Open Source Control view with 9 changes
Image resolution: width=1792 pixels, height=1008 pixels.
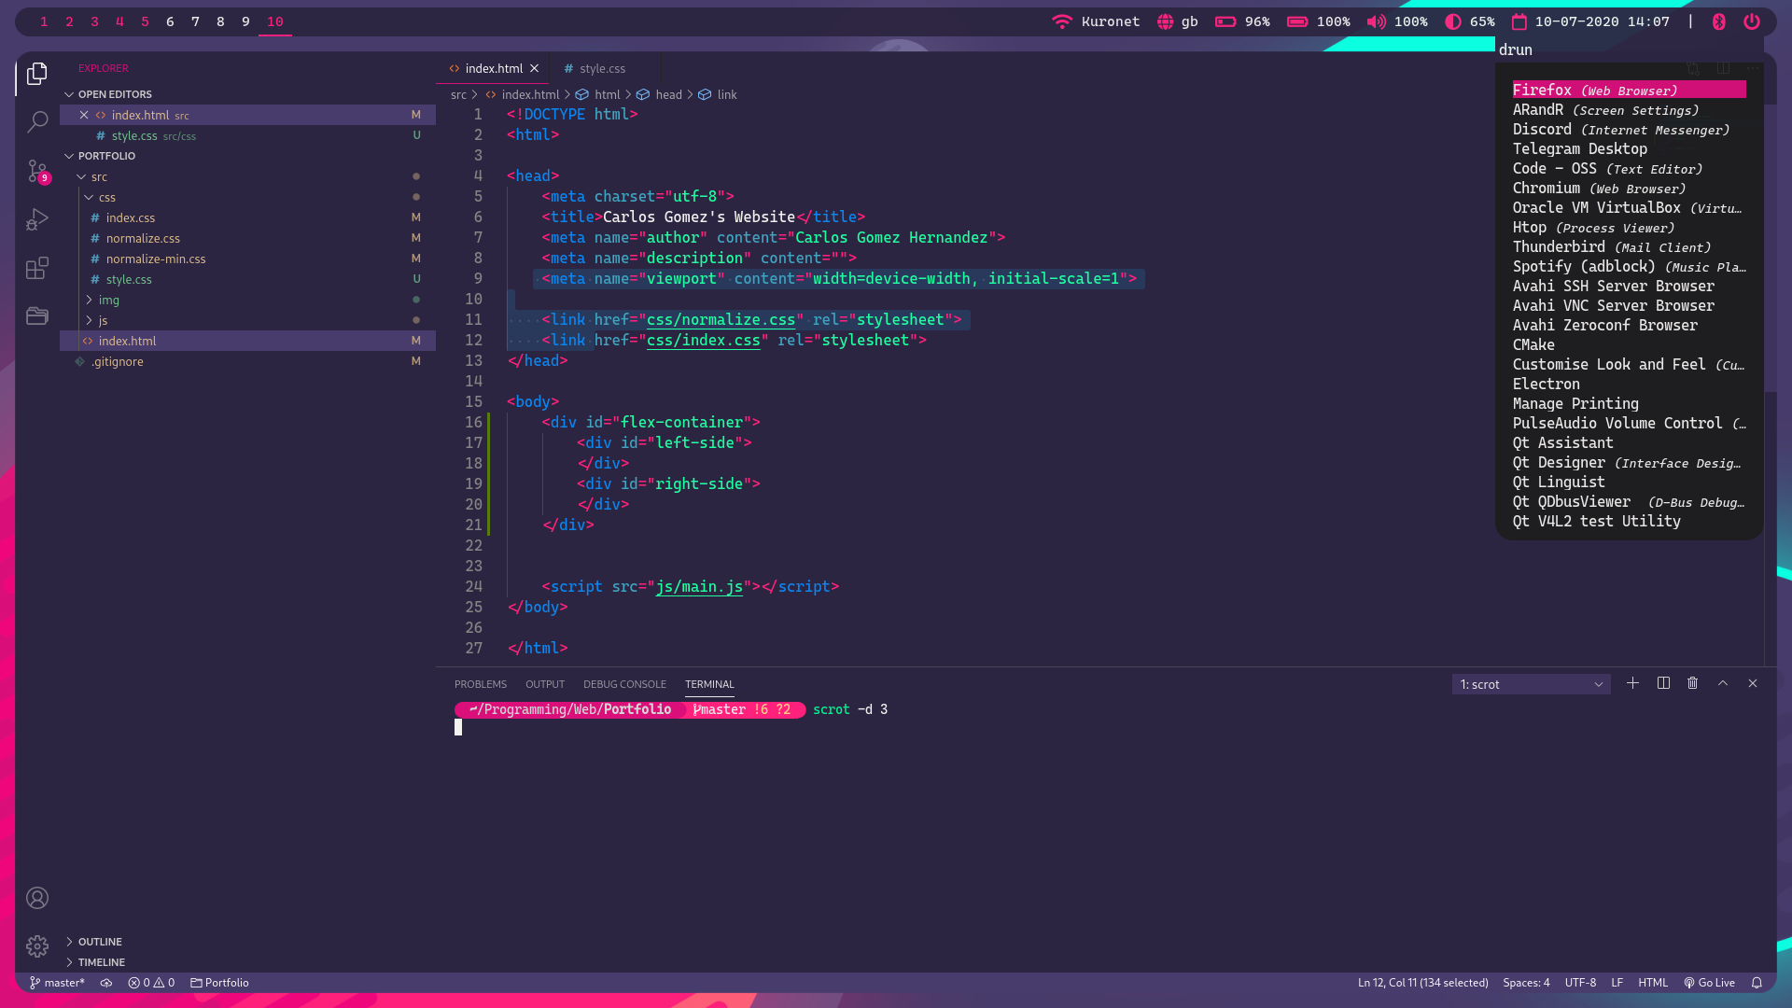coord(37,171)
